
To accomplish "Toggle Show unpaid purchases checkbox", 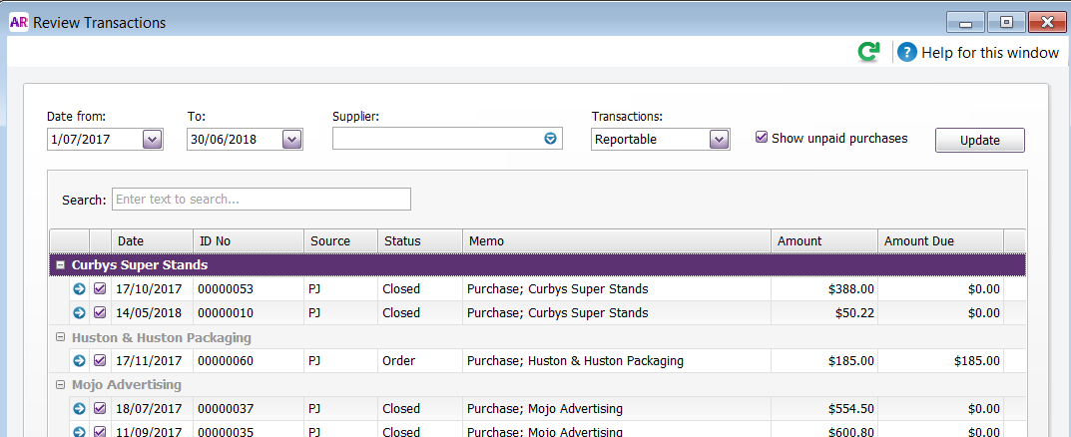I will [x=762, y=138].
